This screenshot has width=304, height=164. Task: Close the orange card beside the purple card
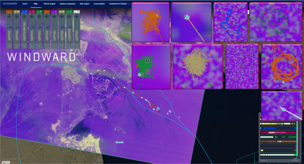pyautogui.click(x=48, y=12)
